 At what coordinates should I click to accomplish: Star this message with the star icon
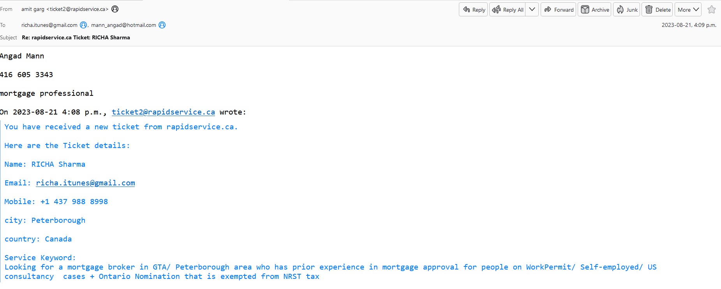tap(712, 10)
